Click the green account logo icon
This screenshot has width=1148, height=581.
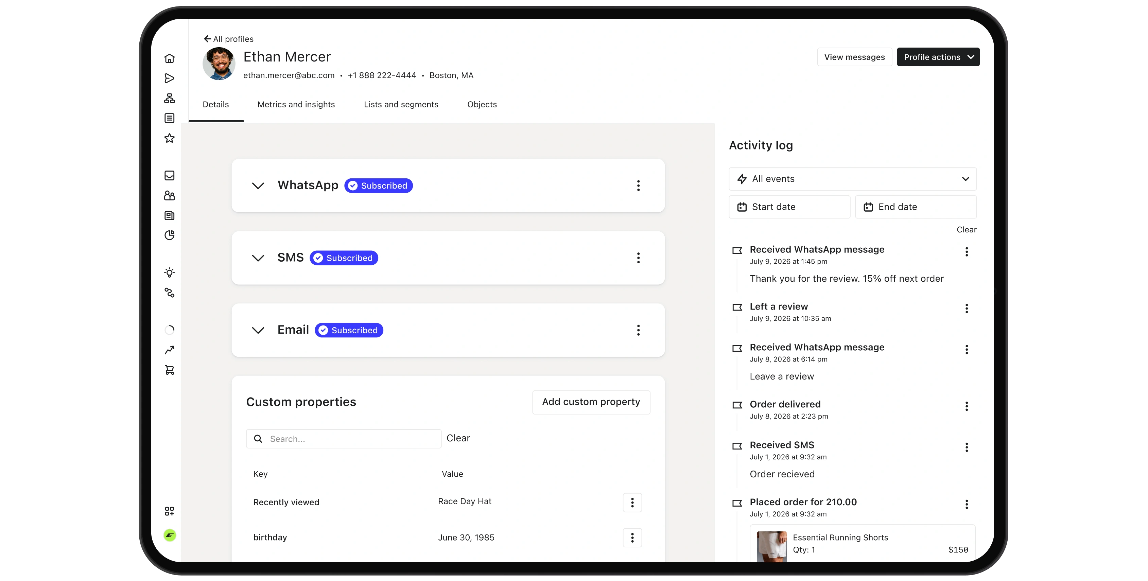click(x=170, y=535)
